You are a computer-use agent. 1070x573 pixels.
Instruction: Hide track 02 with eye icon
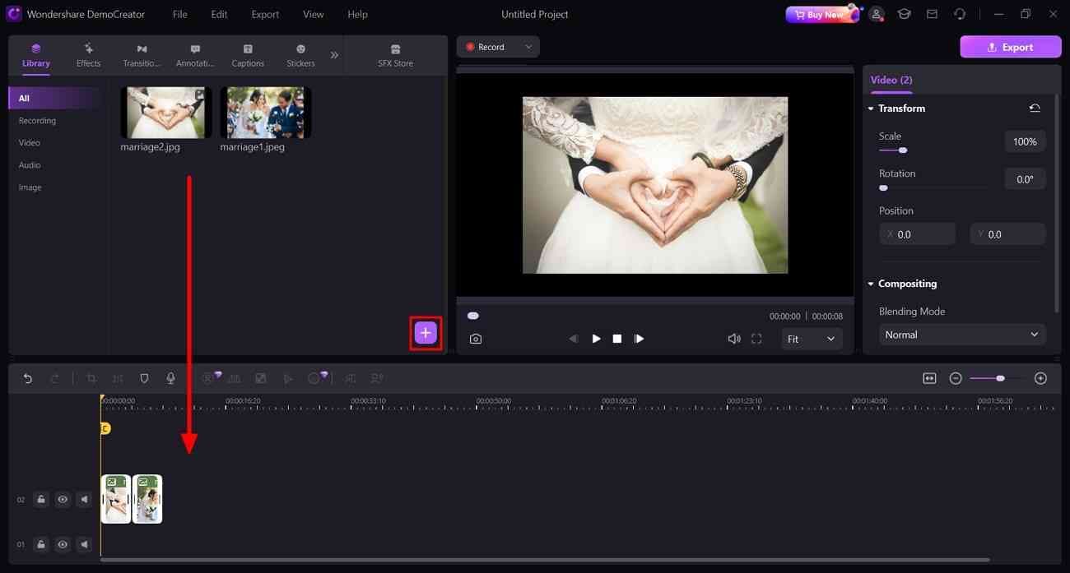click(63, 499)
